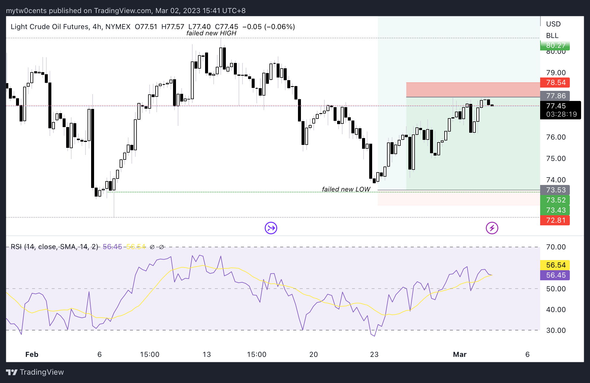This screenshot has width=590, height=383.
Task: Click the RSI 50.00 axis value
Action: (x=556, y=289)
